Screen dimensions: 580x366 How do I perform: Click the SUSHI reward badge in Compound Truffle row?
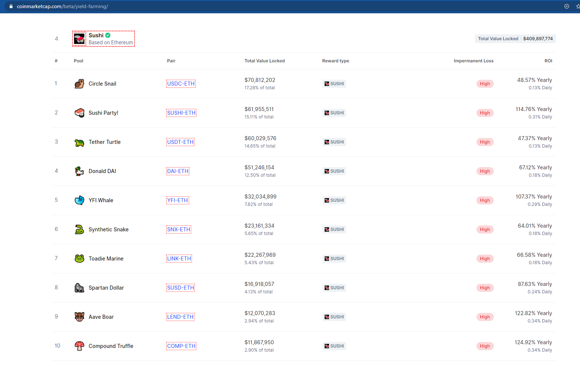coord(334,346)
